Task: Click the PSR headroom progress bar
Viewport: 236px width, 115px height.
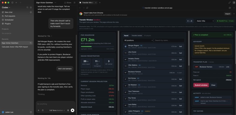Action: [x=98, y=46]
